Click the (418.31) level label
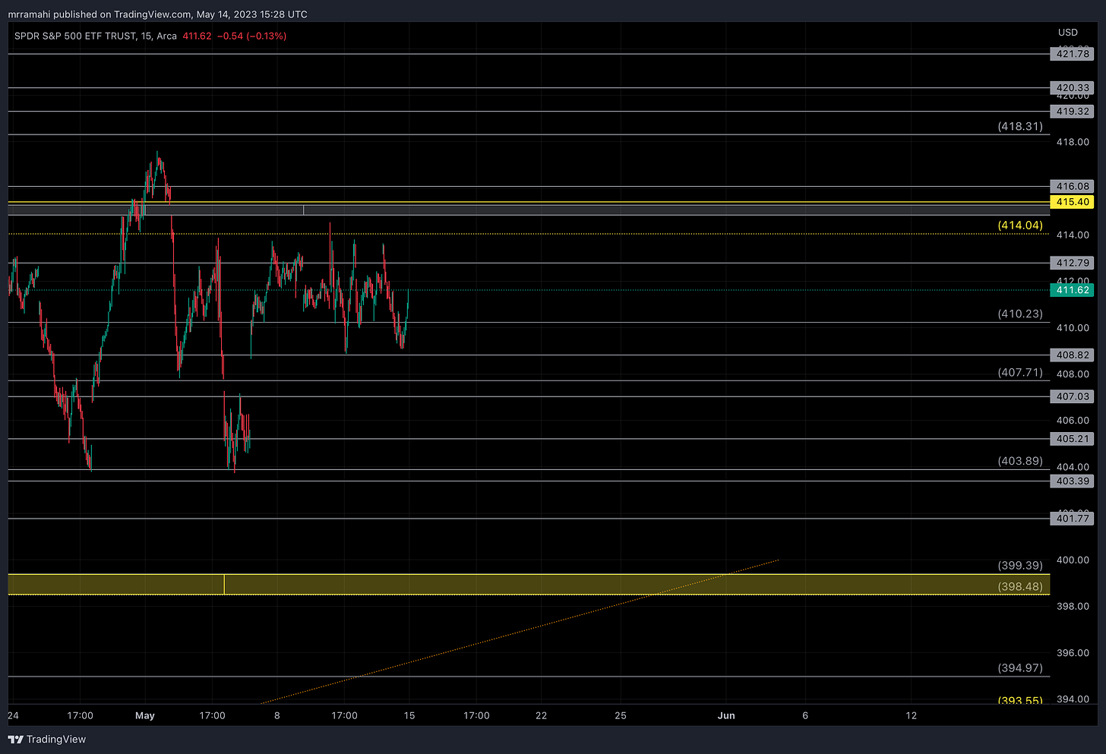This screenshot has height=754, width=1106. point(1020,127)
